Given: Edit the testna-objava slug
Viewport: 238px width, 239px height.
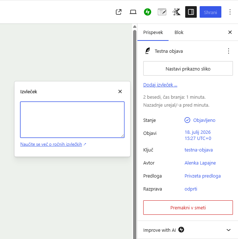Looking at the screenshot, I should coord(199,150).
